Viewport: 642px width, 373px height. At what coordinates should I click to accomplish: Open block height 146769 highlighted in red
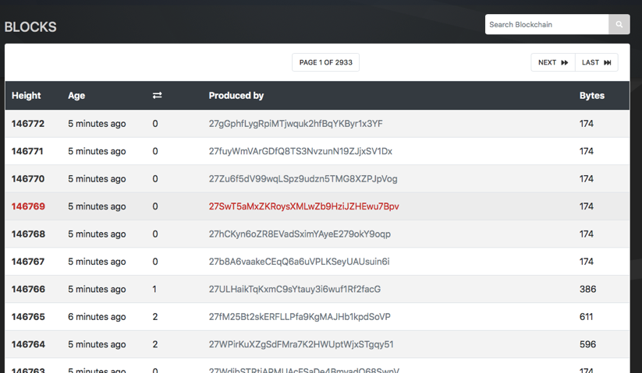[x=28, y=206]
